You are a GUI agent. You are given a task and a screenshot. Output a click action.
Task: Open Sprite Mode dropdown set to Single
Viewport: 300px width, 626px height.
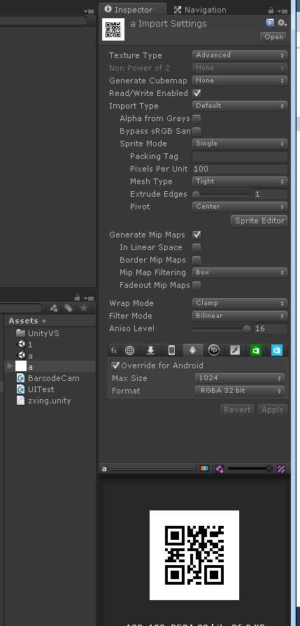[240, 143]
